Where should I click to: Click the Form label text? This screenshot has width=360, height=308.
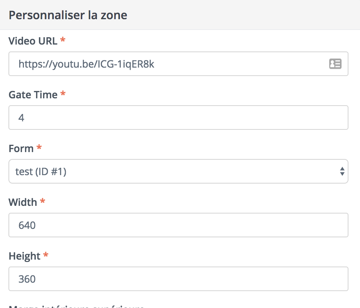click(21, 149)
